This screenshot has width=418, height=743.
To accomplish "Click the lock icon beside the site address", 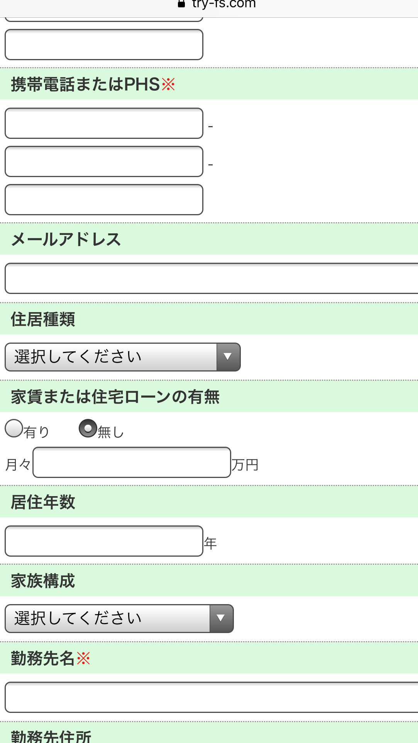I will (x=181, y=4).
